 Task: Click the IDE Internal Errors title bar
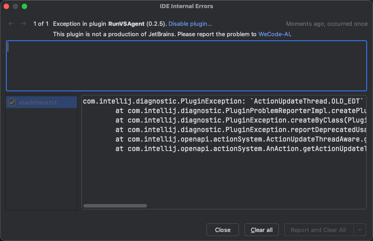click(186, 6)
